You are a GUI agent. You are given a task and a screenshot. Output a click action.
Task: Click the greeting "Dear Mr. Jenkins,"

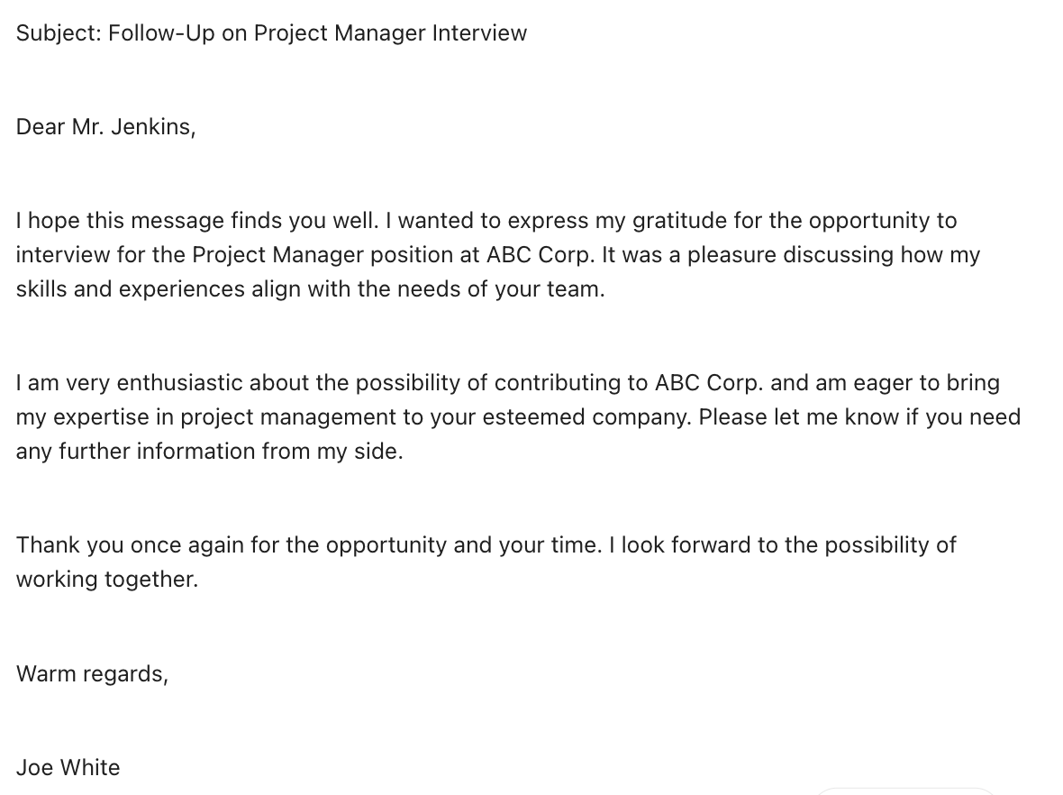tap(105, 127)
